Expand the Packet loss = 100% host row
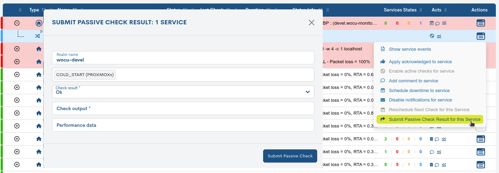Screen dimensions: 499x173 [17, 62]
